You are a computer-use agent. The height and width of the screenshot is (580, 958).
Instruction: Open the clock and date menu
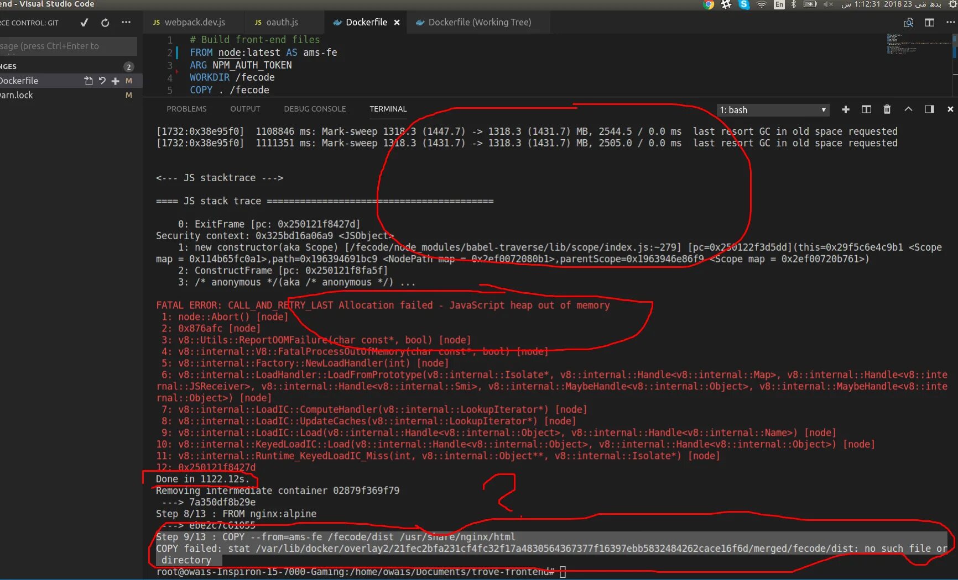point(891,4)
